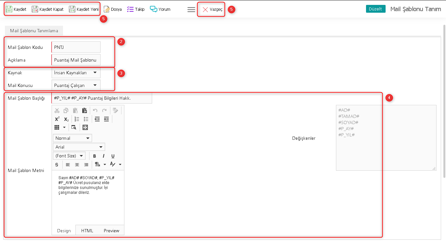This screenshot has height=244, width=446.
Task: Toggle underline text formatting
Action: tap(113, 156)
